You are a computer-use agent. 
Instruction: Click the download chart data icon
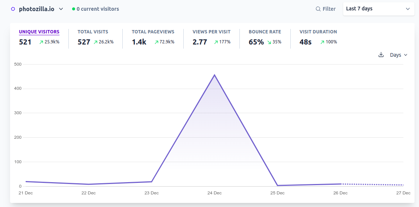381,55
